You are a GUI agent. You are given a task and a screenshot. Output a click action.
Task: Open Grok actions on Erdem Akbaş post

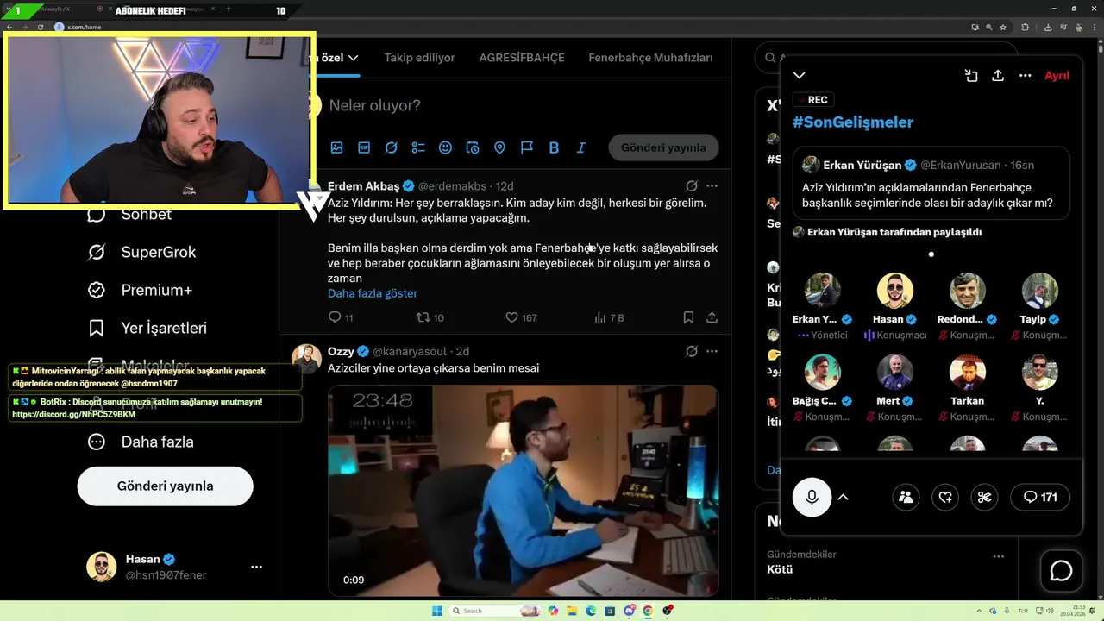pos(692,185)
